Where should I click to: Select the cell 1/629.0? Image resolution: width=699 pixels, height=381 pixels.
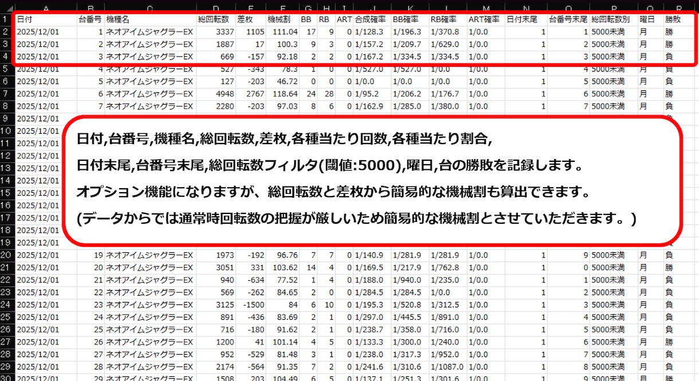(447, 44)
